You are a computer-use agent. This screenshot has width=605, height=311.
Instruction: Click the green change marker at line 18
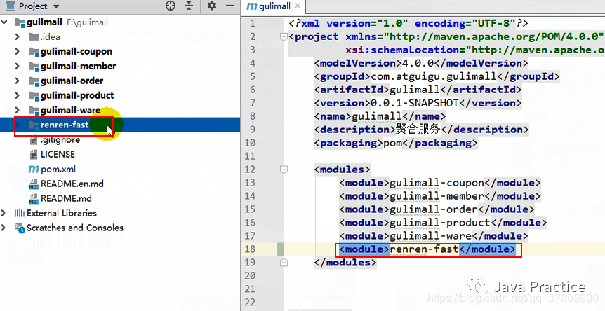281,249
